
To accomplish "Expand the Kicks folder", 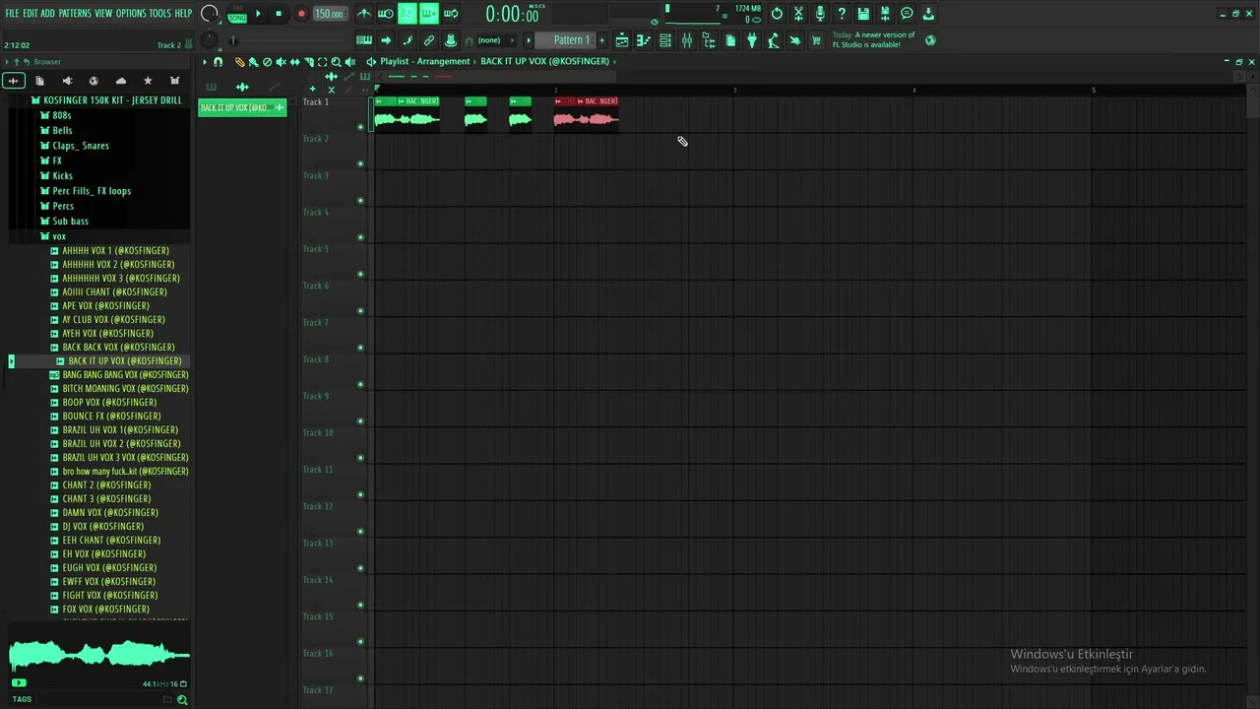I will [56, 176].
